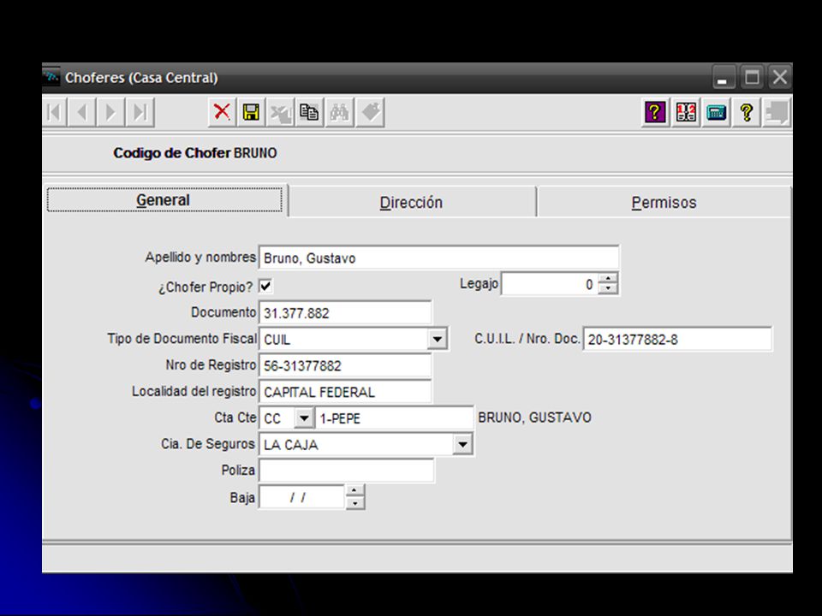Increase the Baja date

pos(354,491)
